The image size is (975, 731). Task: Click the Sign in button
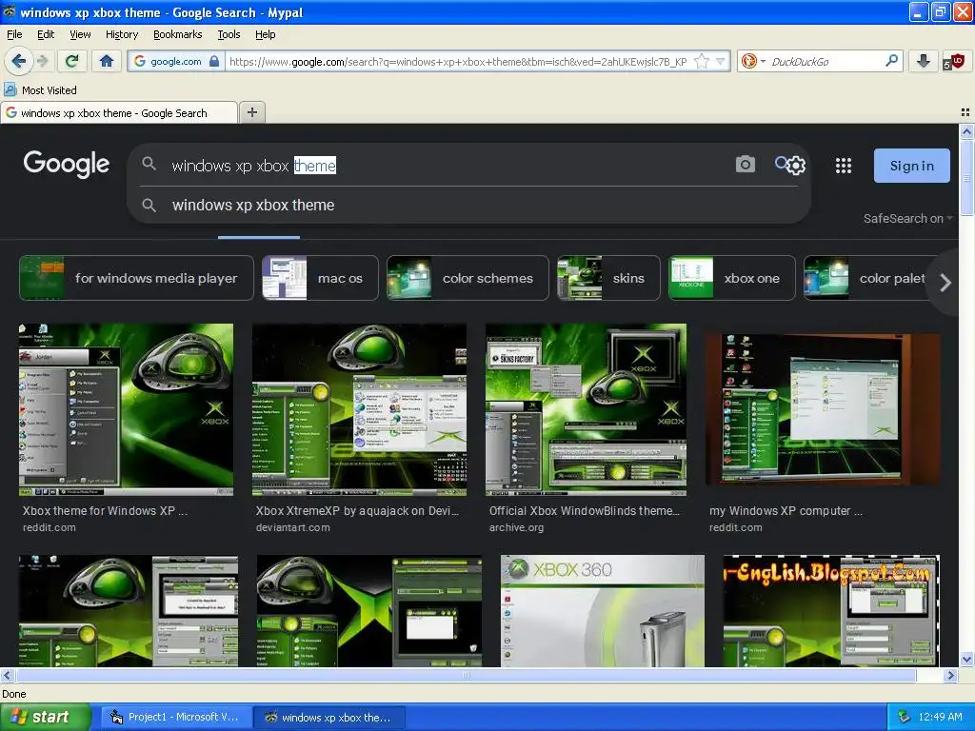point(911,166)
